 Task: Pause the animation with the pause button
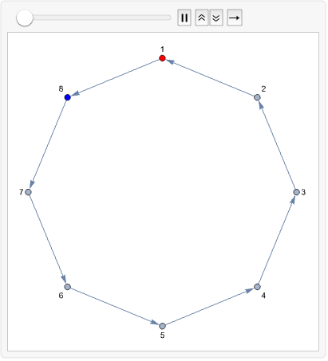[x=184, y=18]
